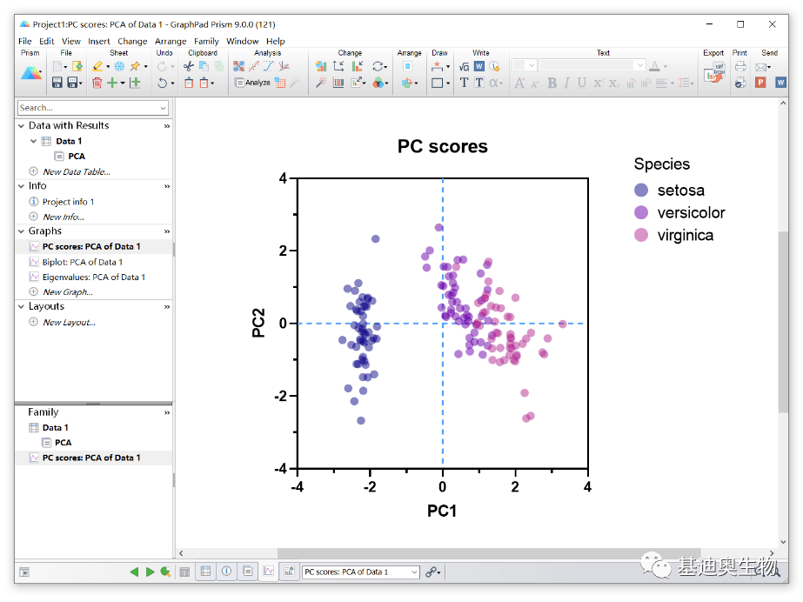Click the setosa legend color dot
The height and width of the screenshot is (602, 803).
tap(641, 191)
